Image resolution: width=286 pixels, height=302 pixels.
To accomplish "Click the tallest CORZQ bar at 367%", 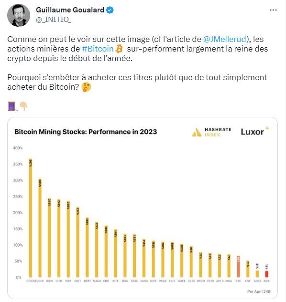I will click(31, 218).
